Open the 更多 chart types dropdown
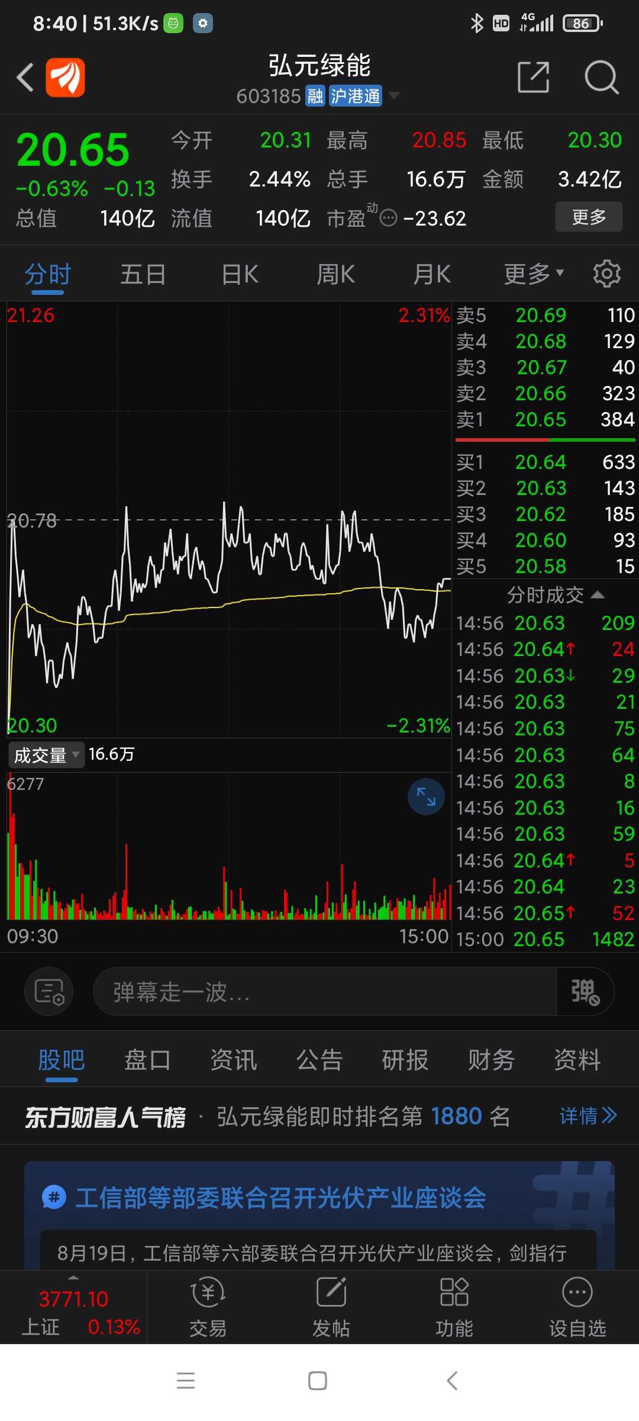639x1421 pixels. (x=534, y=274)
